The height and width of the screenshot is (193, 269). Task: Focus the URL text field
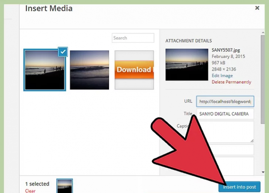225,102
